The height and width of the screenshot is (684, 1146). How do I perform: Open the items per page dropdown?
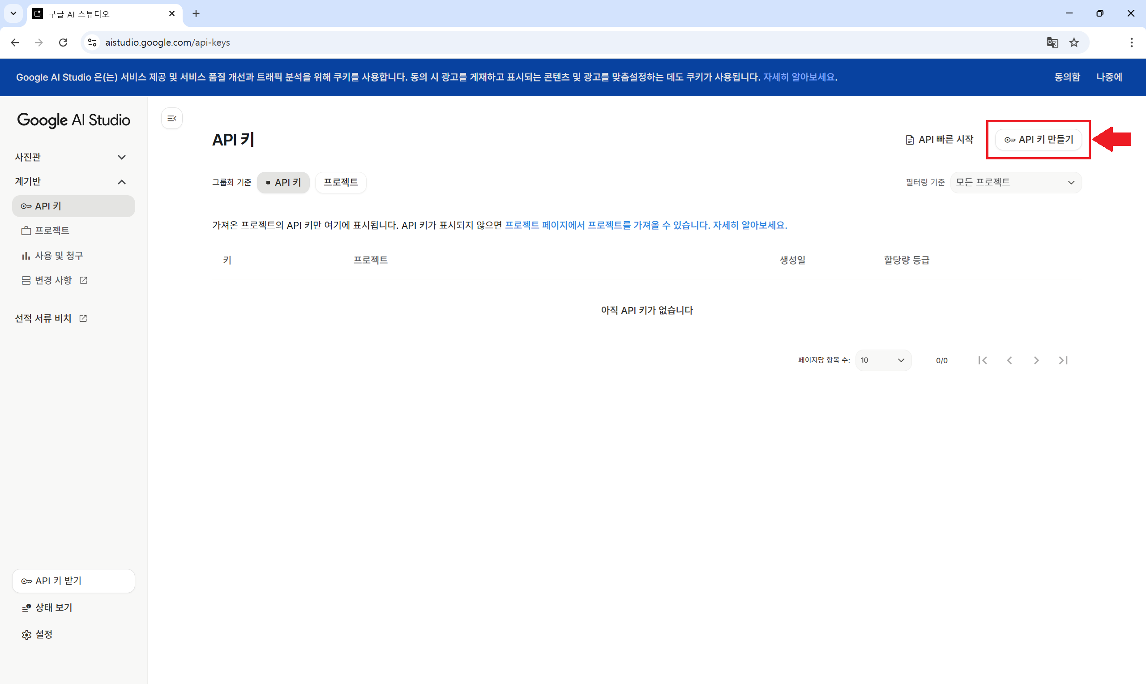coord(882,360)
